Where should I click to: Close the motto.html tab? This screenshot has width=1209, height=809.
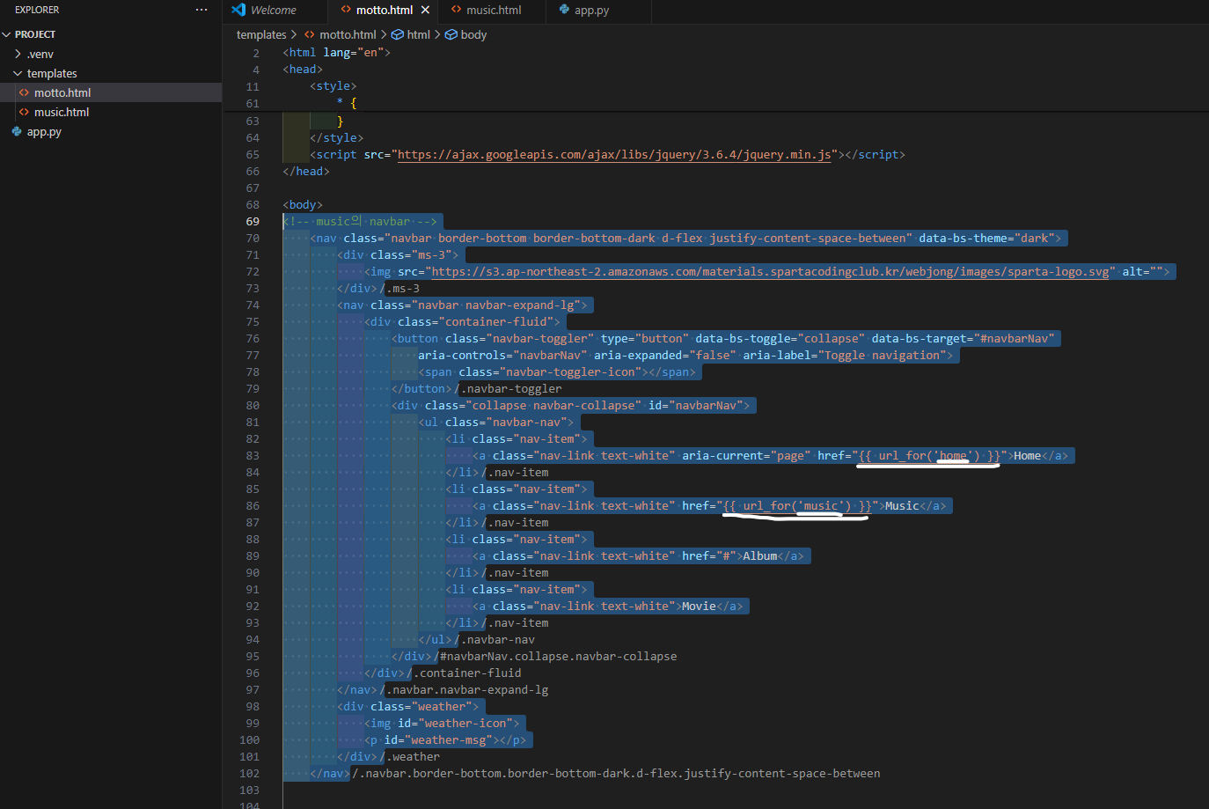[x=426, y=11]
